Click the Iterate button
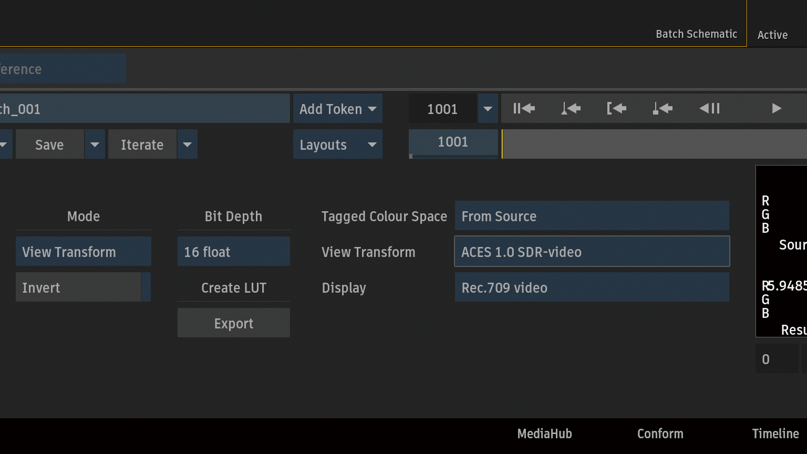Image resolution: width=807 pixels, height=454 pixels. [142, 145]
